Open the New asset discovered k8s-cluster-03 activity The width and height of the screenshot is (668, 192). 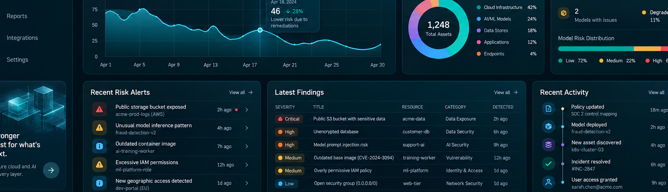pos(604,146)
